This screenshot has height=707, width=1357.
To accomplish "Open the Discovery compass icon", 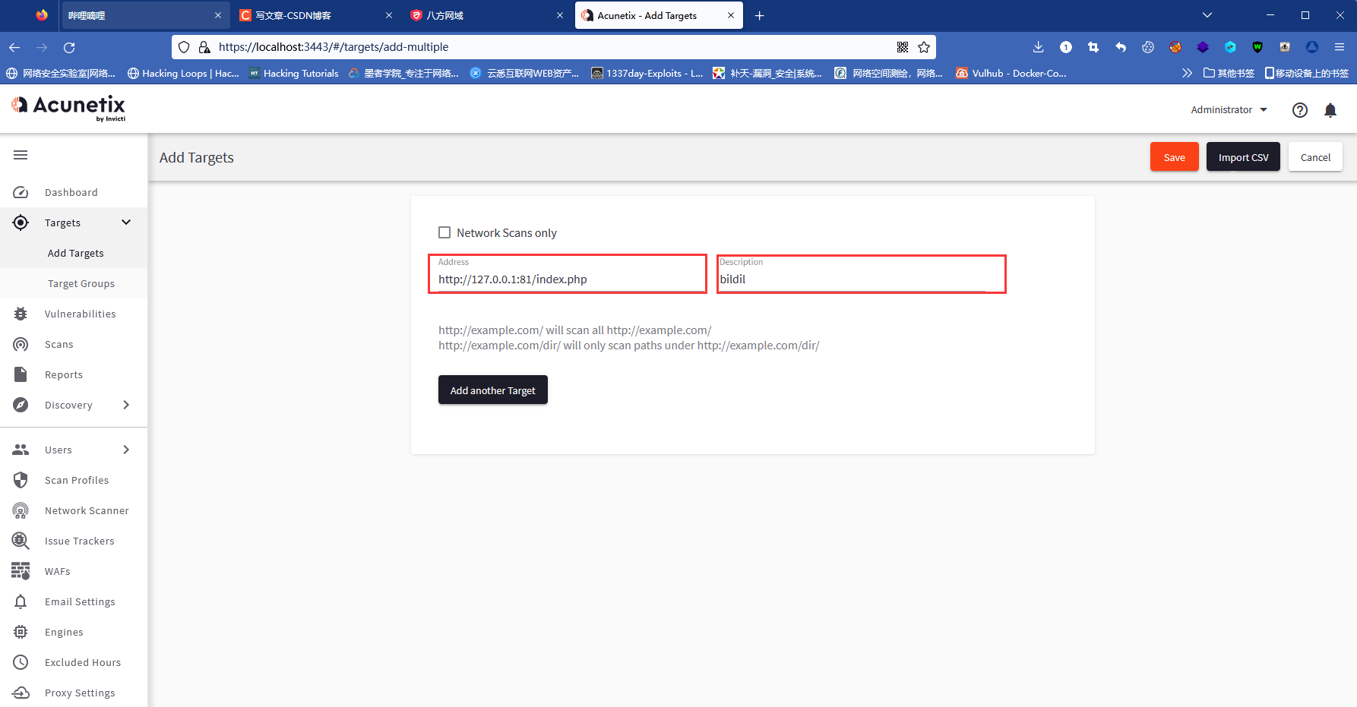I will [21, 405].
